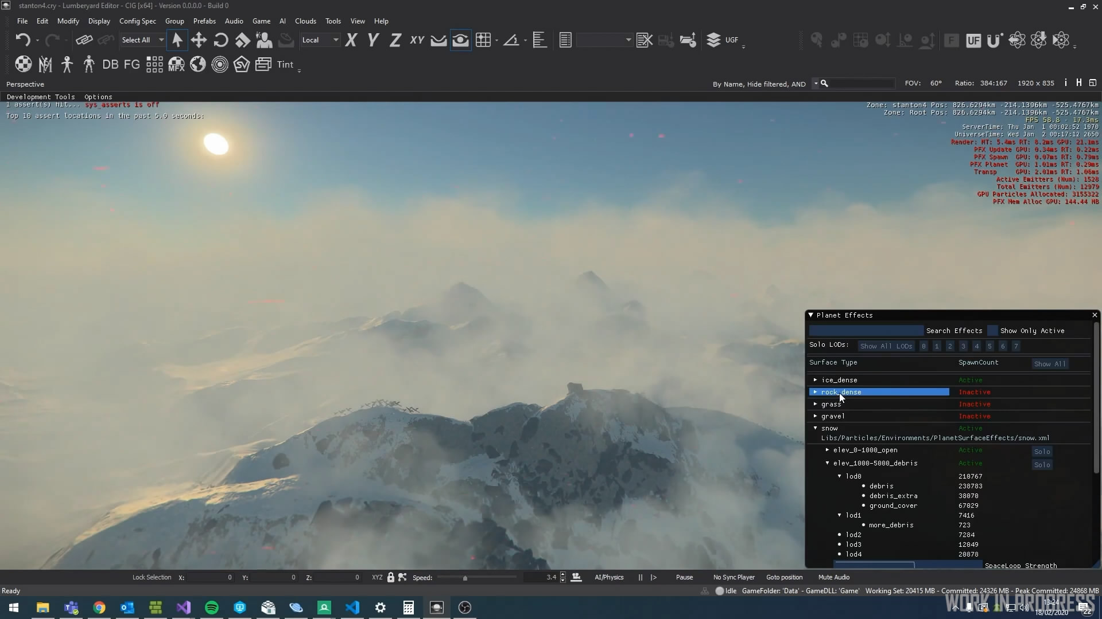This screenshot has width=1102, height=619.
Task: Click the Show All LODs button
Action: point(886,346)
